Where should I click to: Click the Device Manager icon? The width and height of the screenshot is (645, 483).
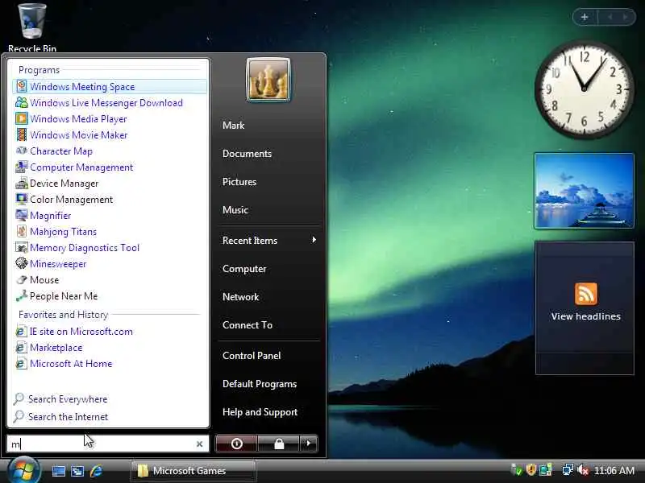coord(22,184)
